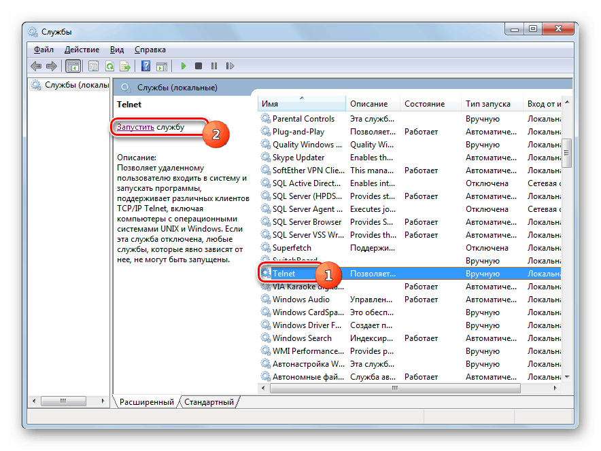
Task: Refresh the services list via toolbar icon
Action: (109, 65)
